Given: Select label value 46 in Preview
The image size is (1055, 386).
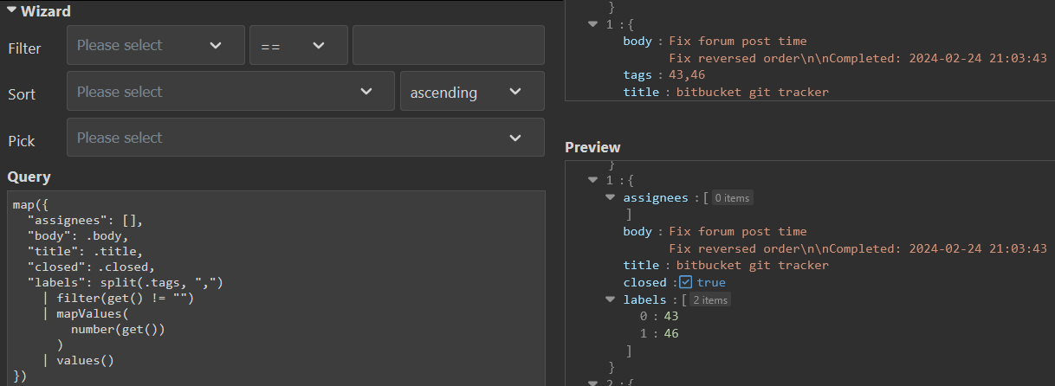Looking at the screenshot, I should 670,333.
